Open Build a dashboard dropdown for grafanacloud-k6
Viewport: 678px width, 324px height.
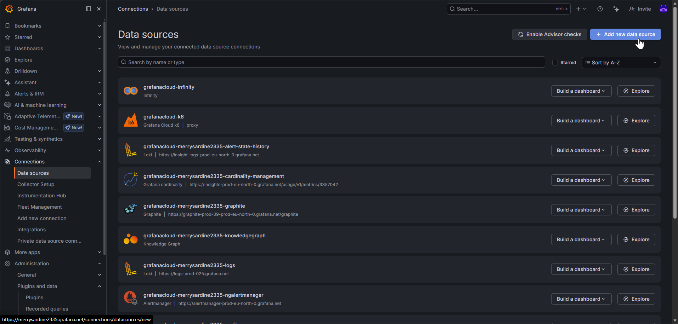tap(581, 121)
